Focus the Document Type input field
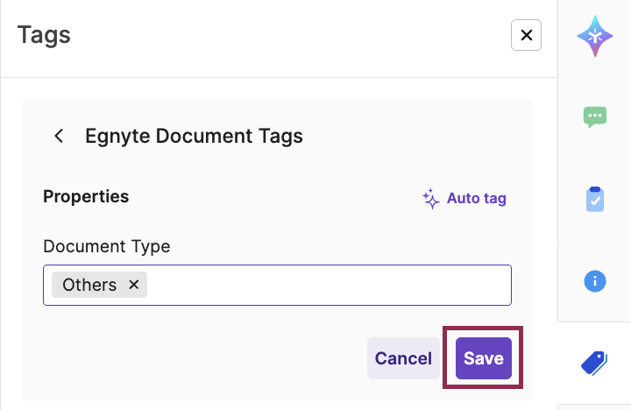This screenshot has width=631, height=410. [x=277, y=285]
